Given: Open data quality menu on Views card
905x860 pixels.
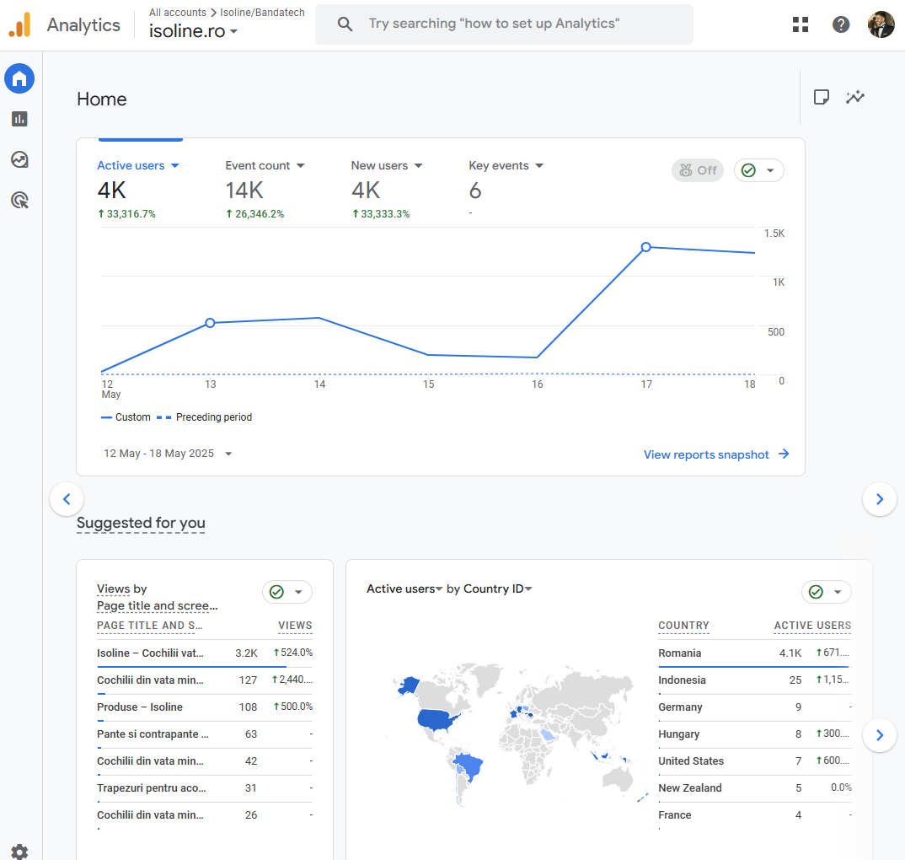Looking at the screenshot, I should tap(287, 592).
